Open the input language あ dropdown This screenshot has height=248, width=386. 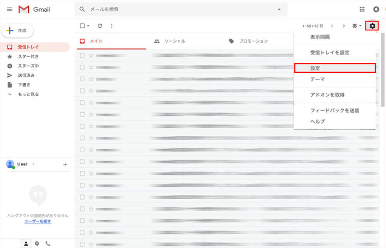pyautogui.click(x=357, y=26)
